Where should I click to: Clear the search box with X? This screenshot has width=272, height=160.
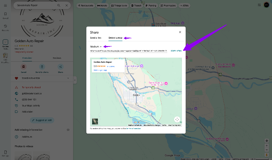click(x=67, y=5)
